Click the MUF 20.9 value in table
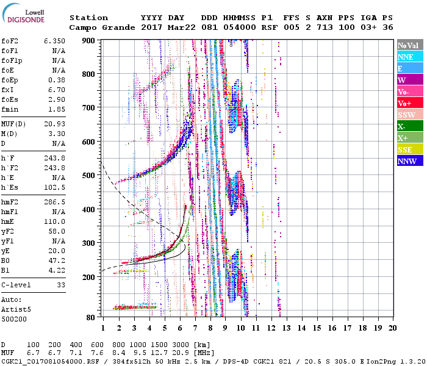This screenshot has width=427, height=366. (x=181, y=353)
